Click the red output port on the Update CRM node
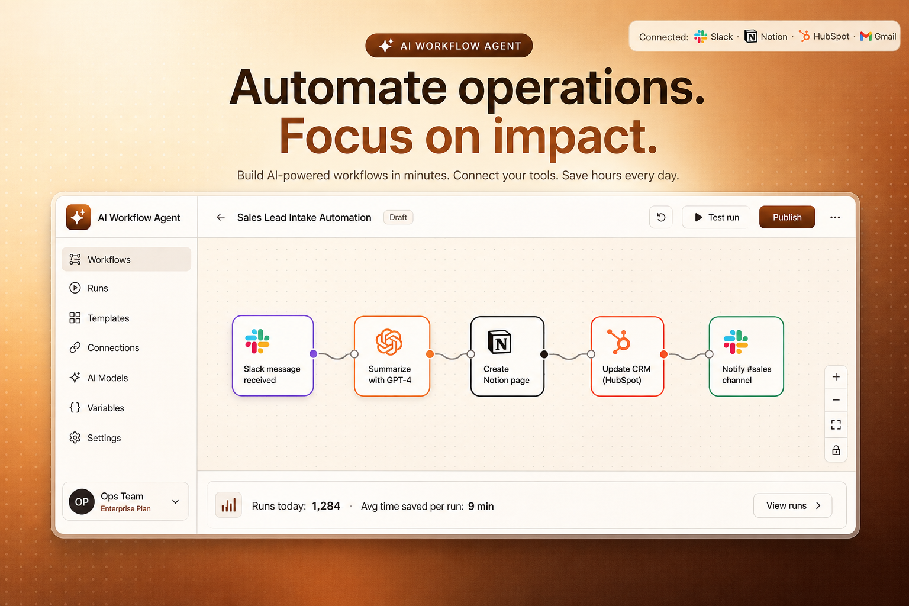Viewport: 909px width, 606px height. click(664, 354)
